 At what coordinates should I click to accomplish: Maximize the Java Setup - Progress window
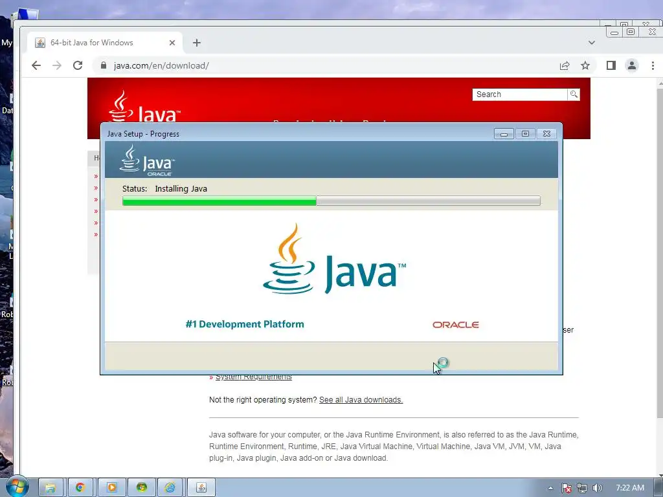coord(525,134)
